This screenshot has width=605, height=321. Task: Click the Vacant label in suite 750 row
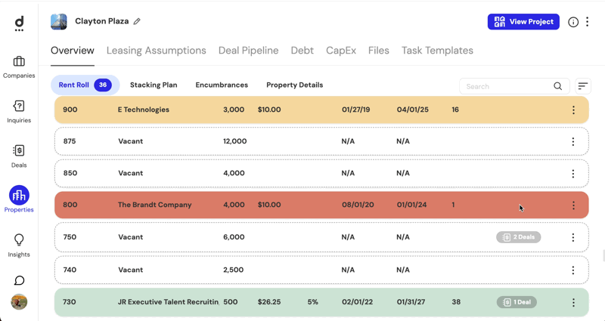pos(130,237)
